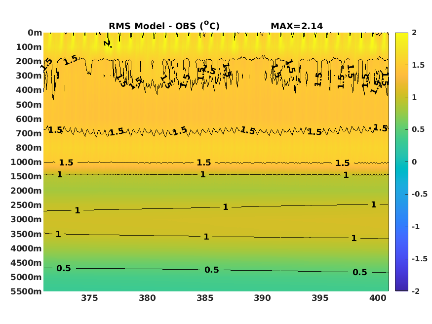Select the '2500m' depth label

click(x=26, y=205)
